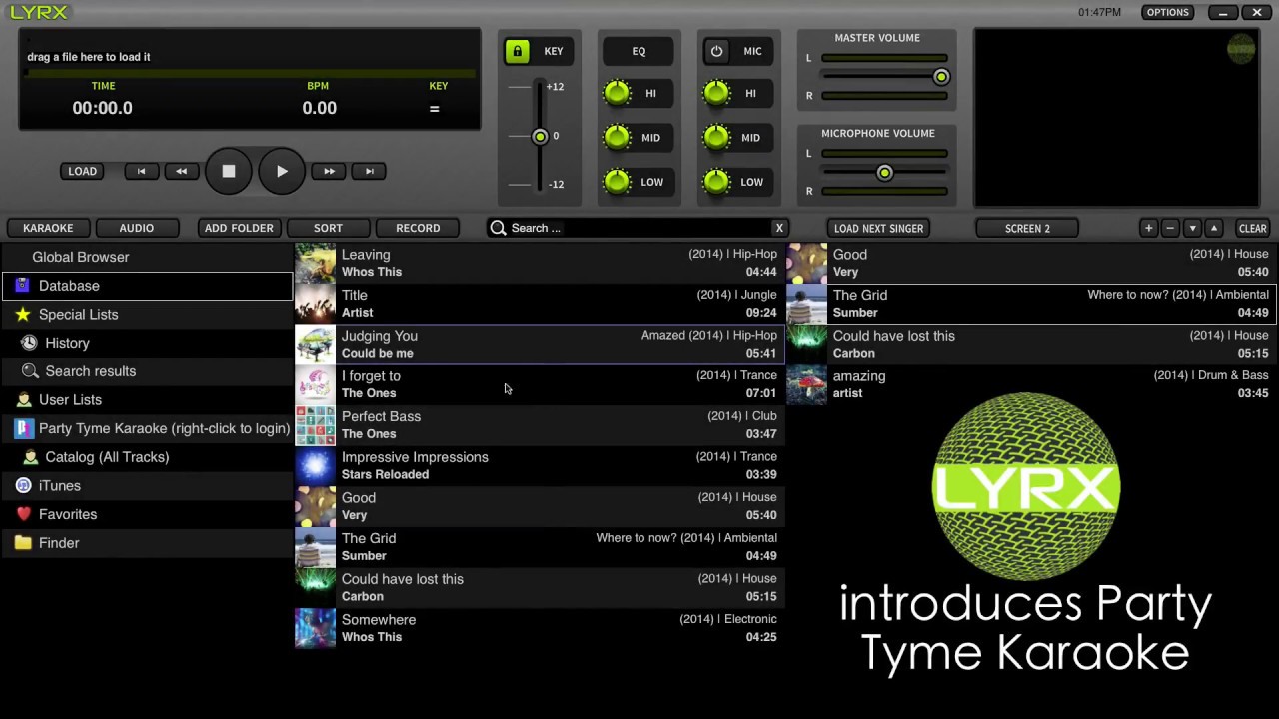Turn the EQ HI knob
This screenshot has width=1279, height=719.
618,94
